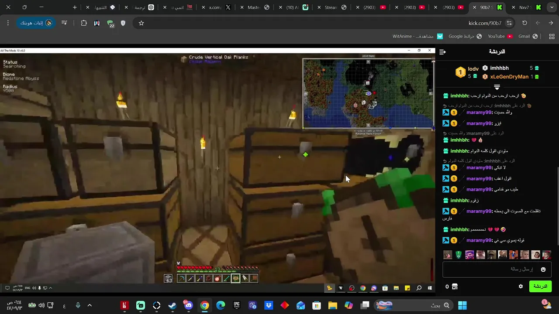Open the WitAnime bookmark
This screenshot has height=314, width=559.
[x=417, y=37]
